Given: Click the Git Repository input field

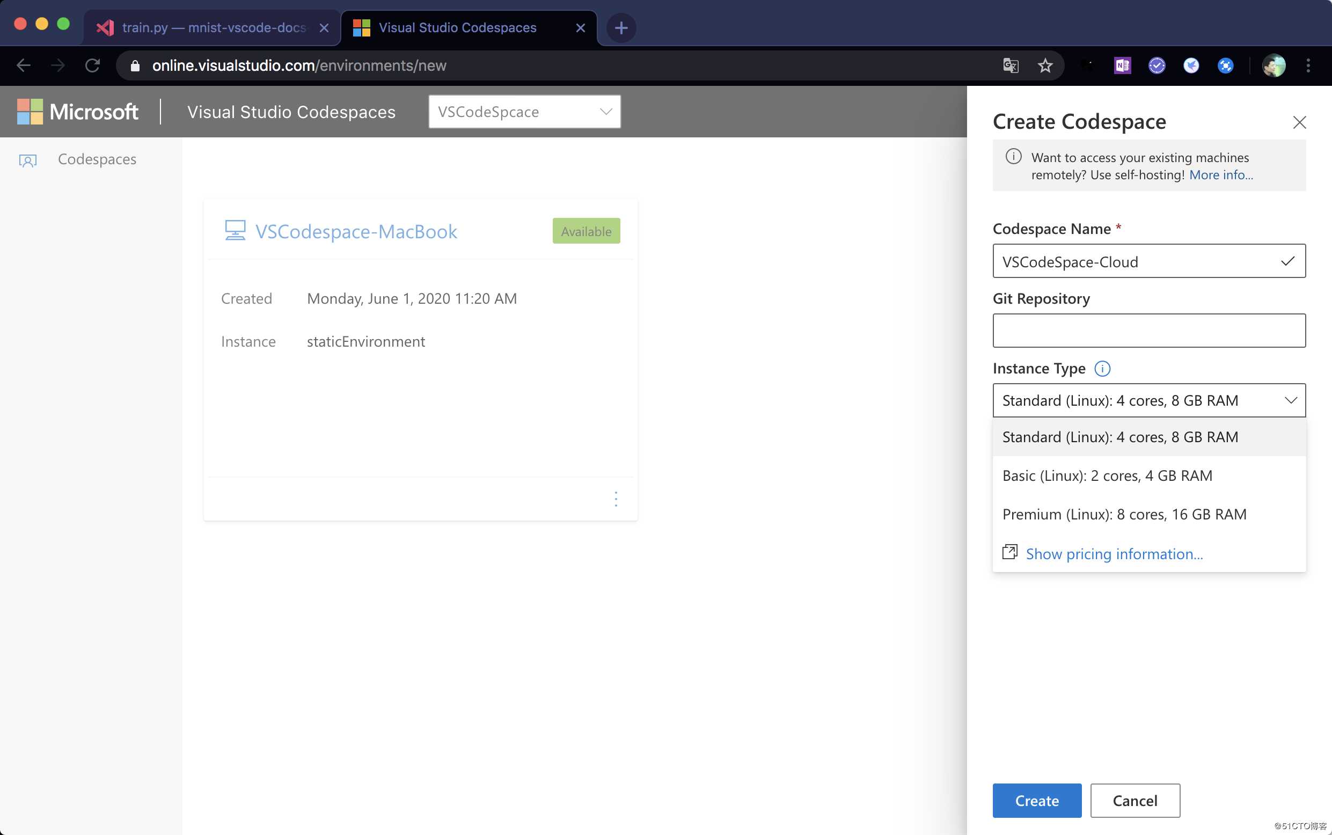Looking at the screenshot, I should pyautogui.click(x=1149, y=330).
